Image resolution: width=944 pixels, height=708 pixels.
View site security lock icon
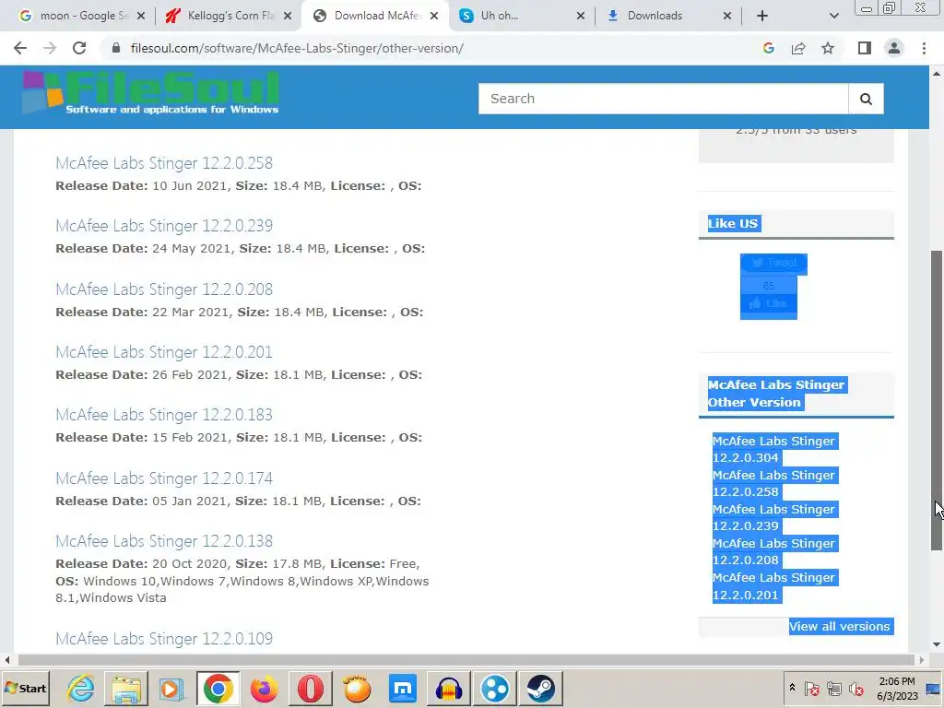pos(116,48)
